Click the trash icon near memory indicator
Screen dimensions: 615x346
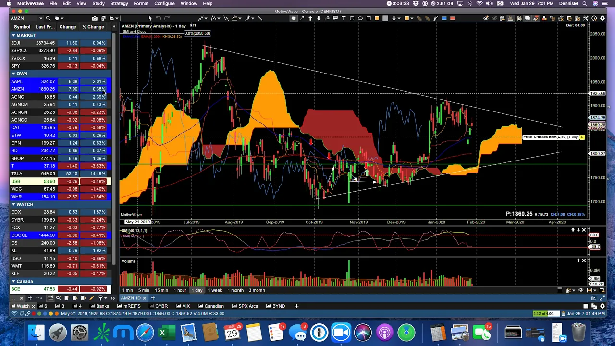(x=563, y=314)
